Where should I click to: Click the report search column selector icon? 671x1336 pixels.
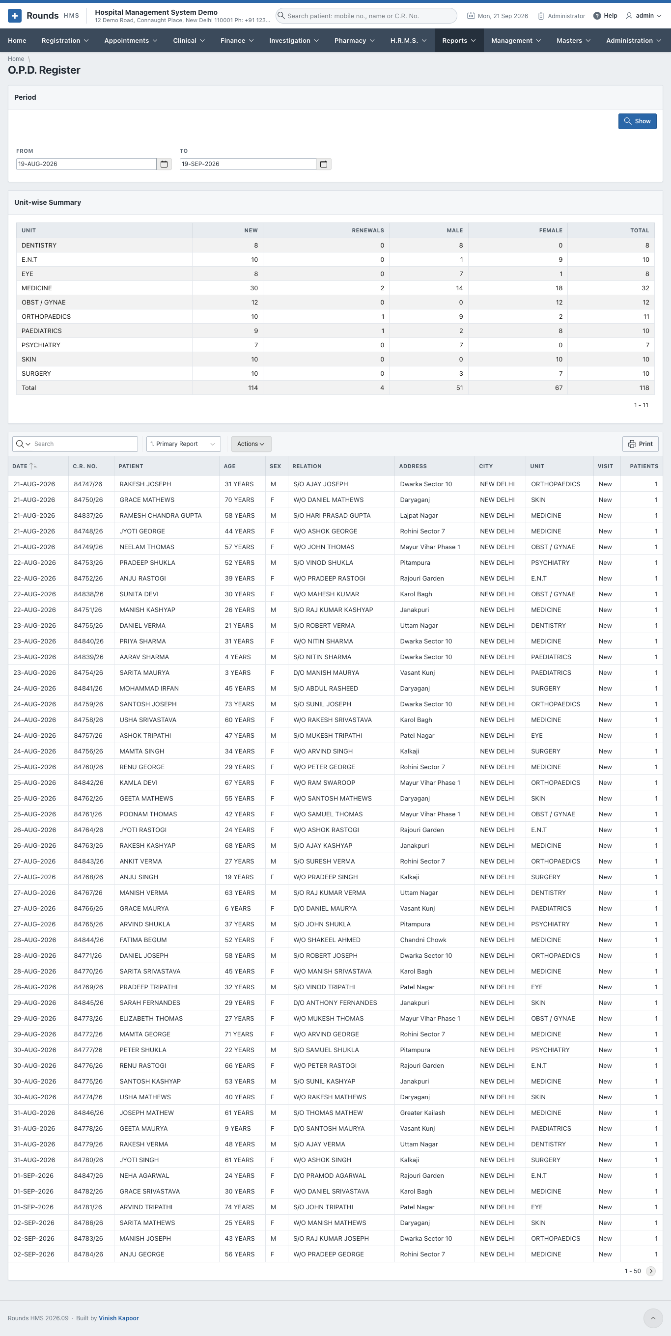[23, 444]
